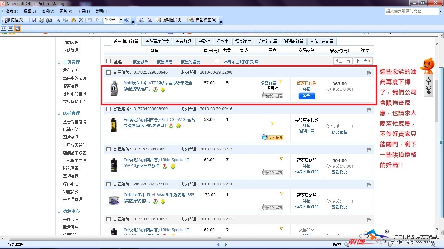Click the 下一頁 next page button
This screenshot has height=249, width=444.
point(363,61)
